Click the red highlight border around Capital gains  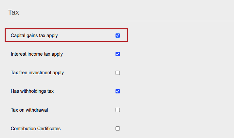point(66,29)
